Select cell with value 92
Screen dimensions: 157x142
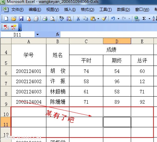click(x=142, y=102)
